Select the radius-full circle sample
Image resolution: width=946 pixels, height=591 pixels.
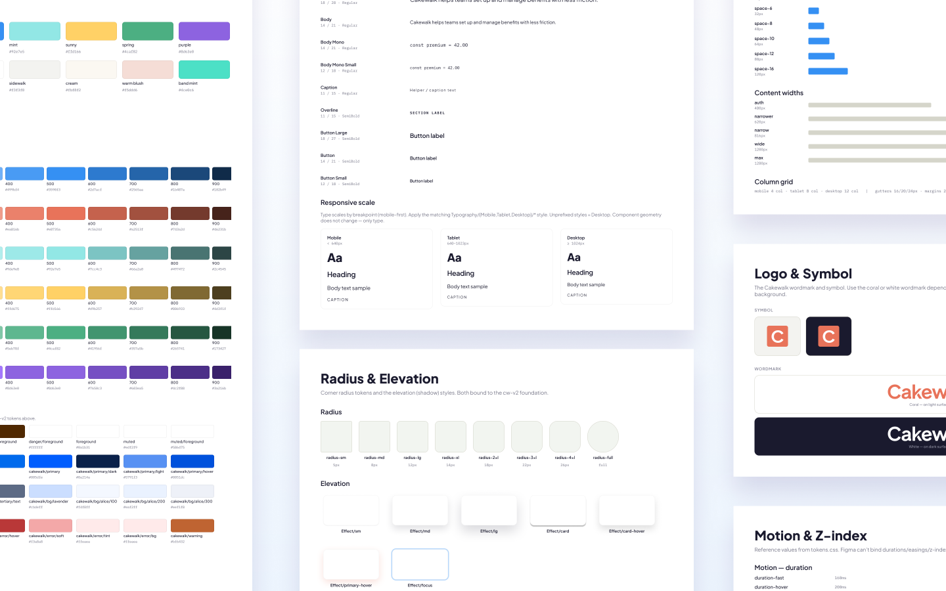point(603,437)
